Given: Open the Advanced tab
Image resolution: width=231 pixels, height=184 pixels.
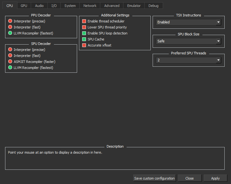Looking at the screenshot, I should pyautogui.click(x=112, y=6).
